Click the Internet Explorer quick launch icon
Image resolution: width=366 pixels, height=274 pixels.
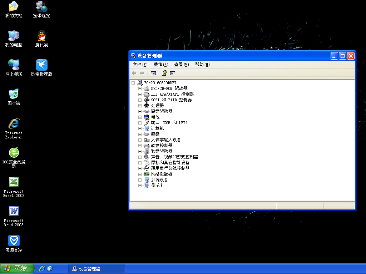(42, 269)
